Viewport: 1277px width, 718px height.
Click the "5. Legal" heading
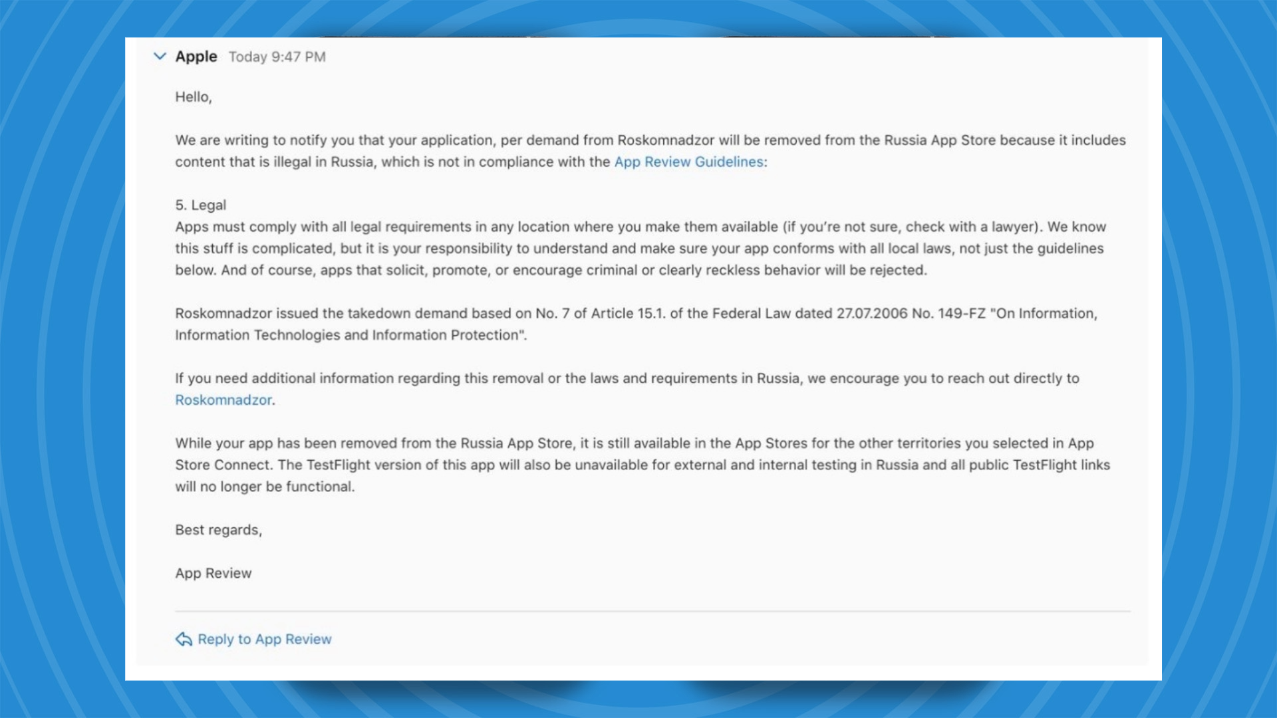point(201,205)
